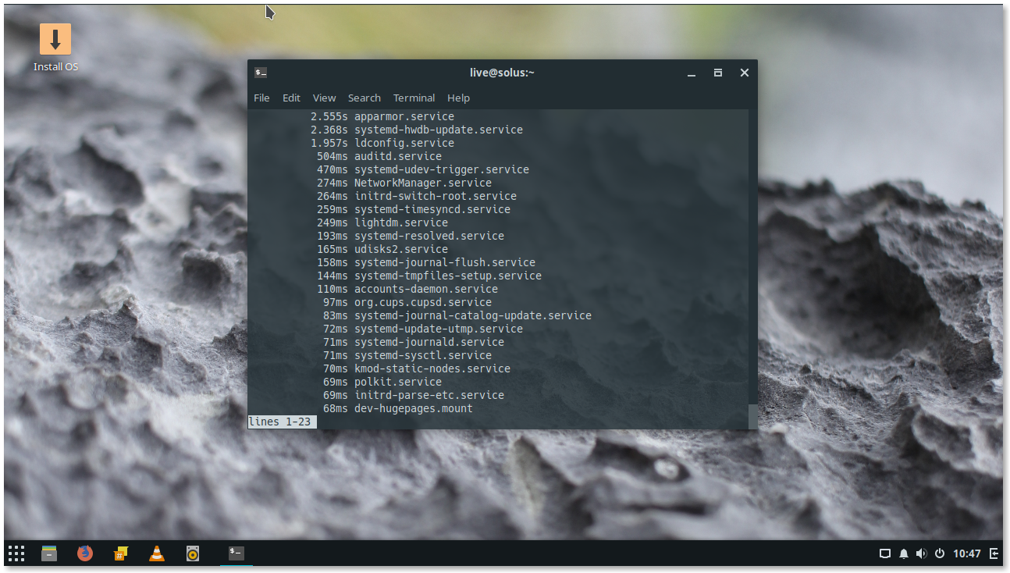Click the ldconfig.service line

pyautogui.click(x=382, y=143)
